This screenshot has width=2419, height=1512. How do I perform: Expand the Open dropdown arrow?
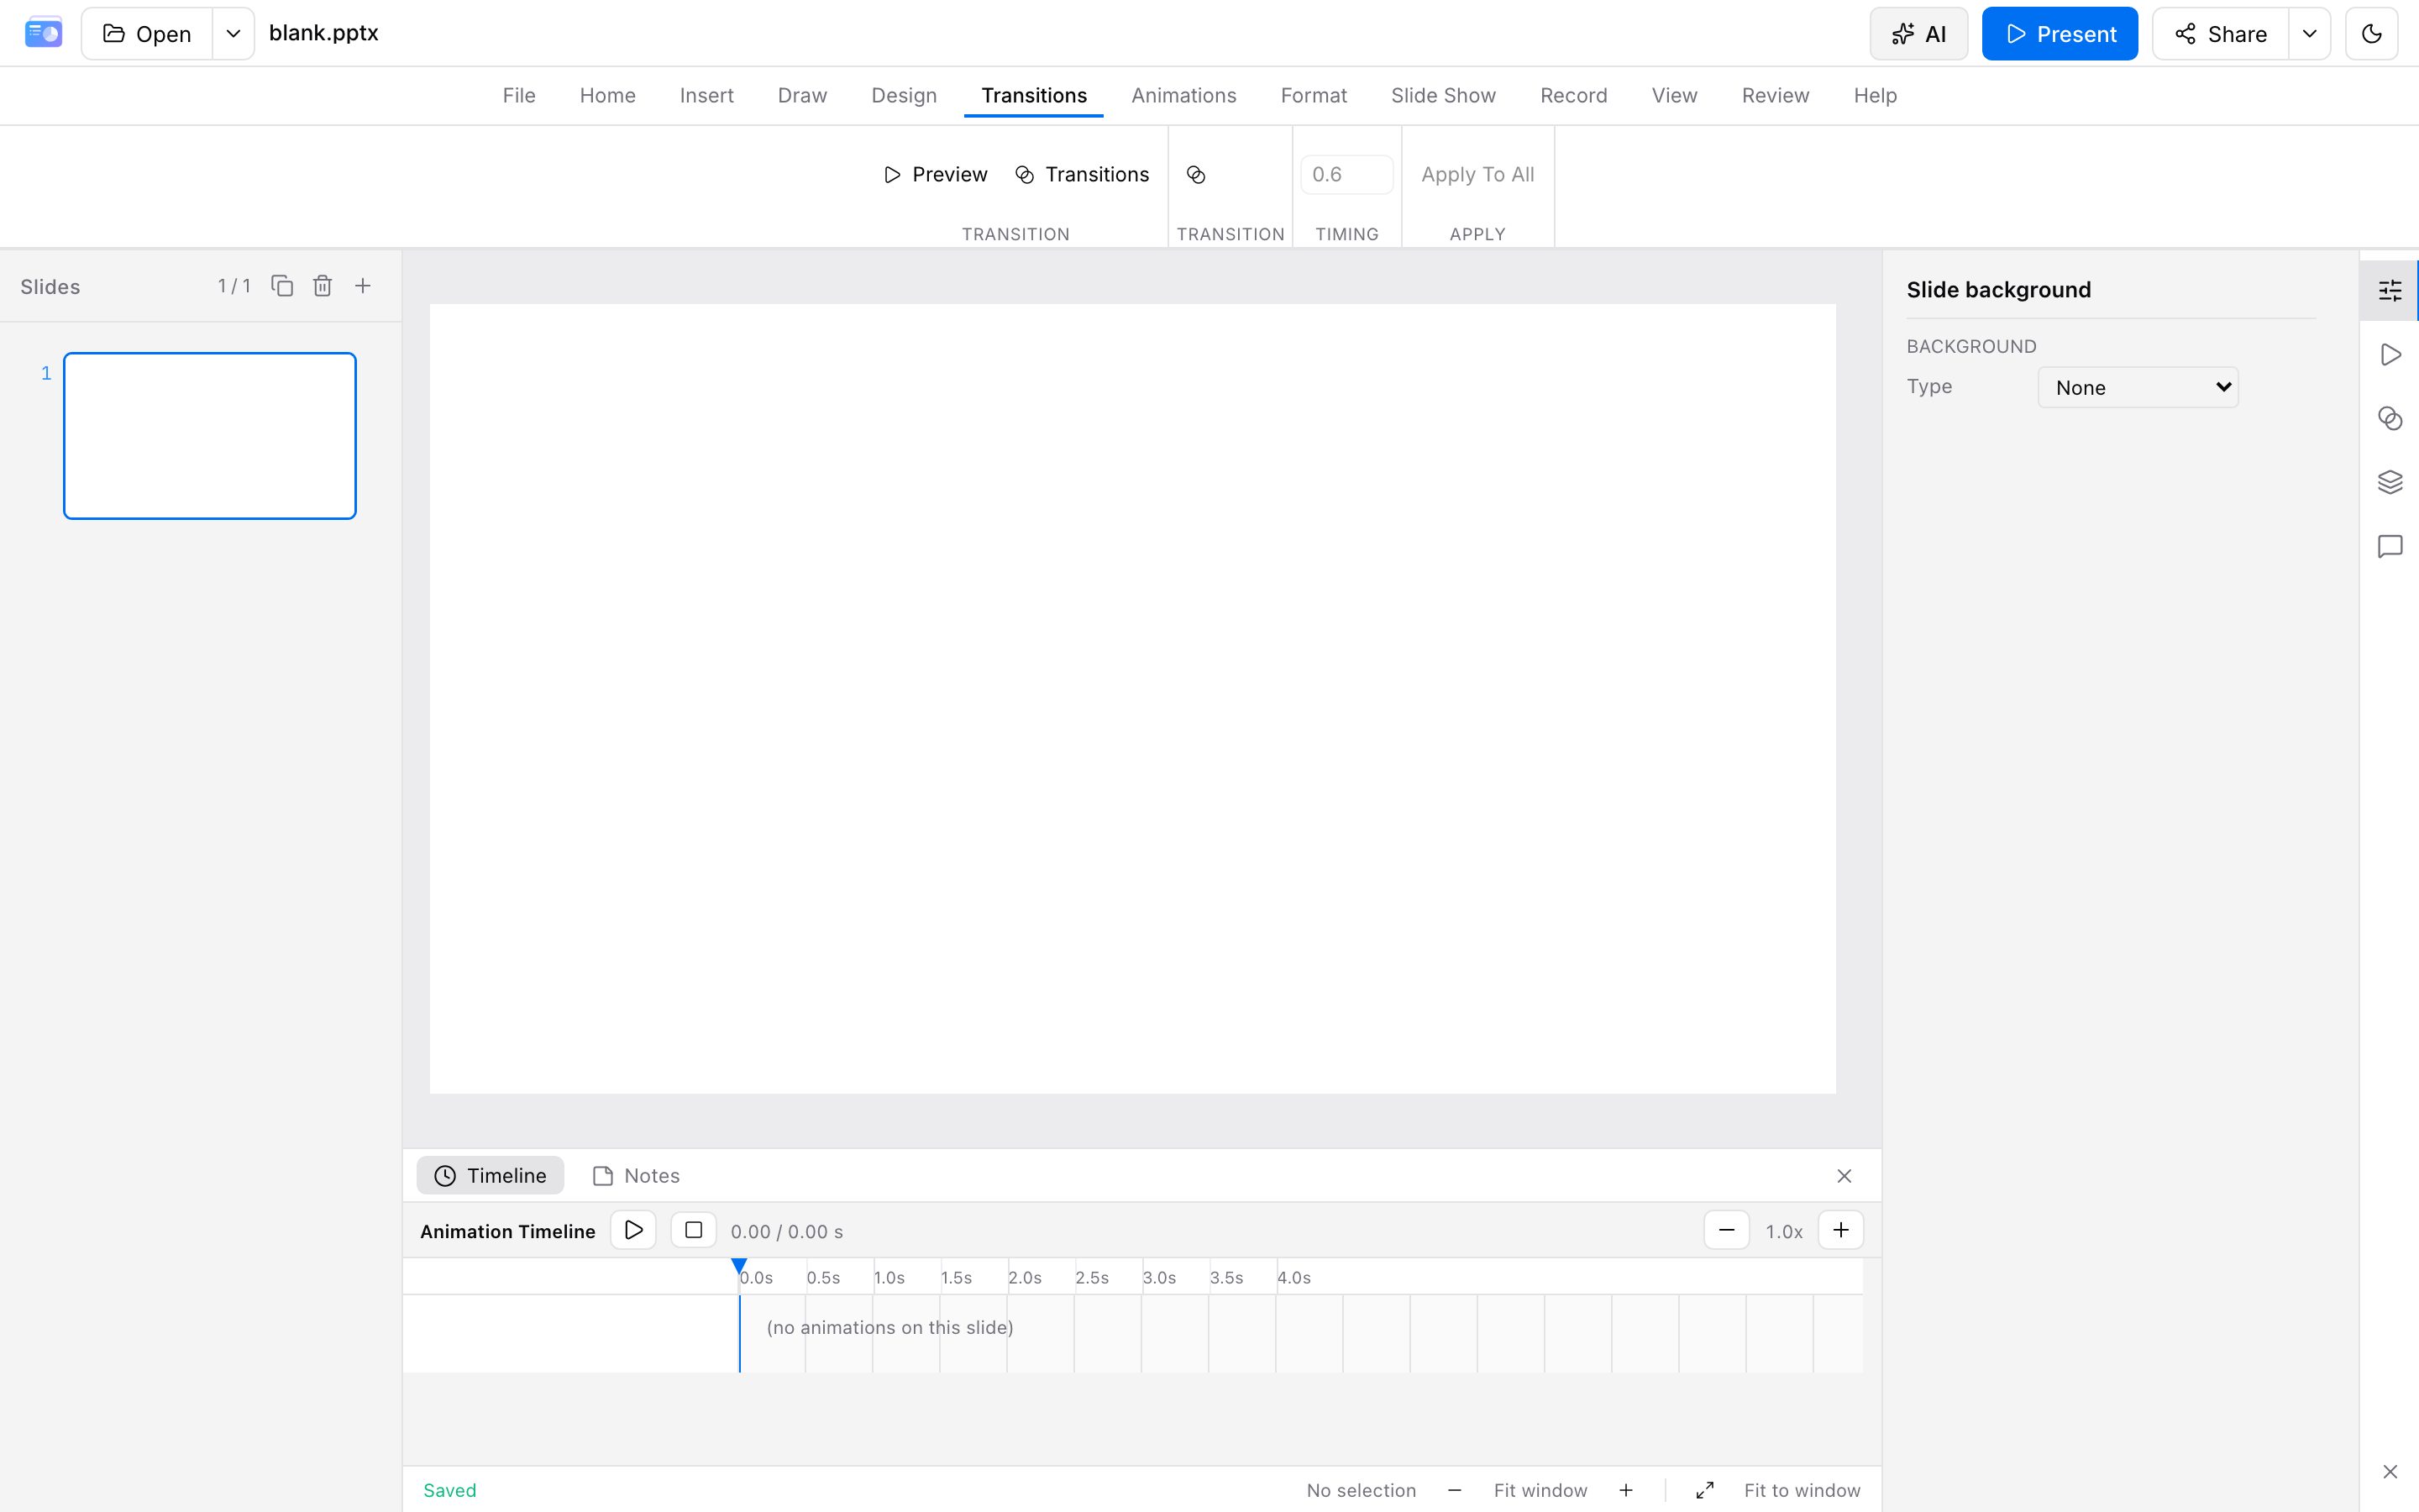pos(233,34)
